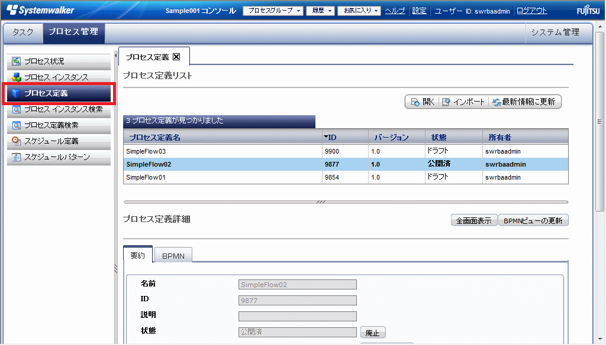Open the ヘルプ link

[395, 11]
